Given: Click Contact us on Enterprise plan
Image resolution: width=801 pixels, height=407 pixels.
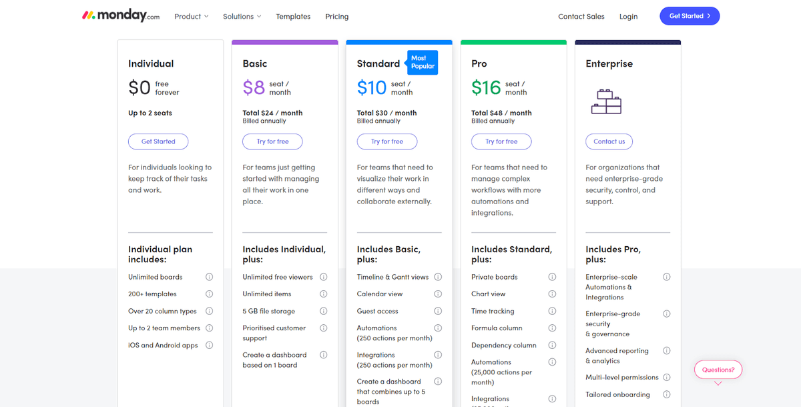Looking at the screenshot, I should pos(609,141).
